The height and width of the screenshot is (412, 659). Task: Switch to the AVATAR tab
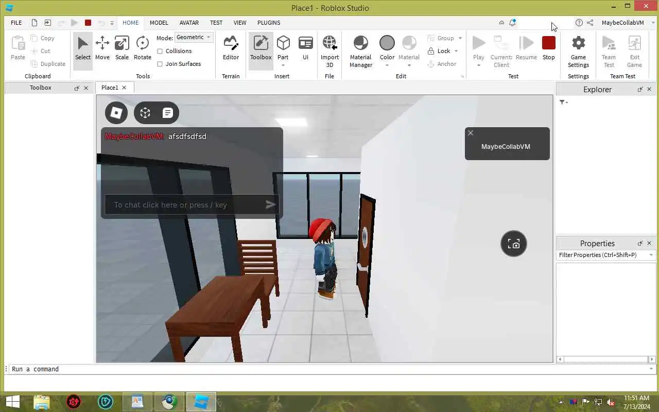click(x=189, y=23)
